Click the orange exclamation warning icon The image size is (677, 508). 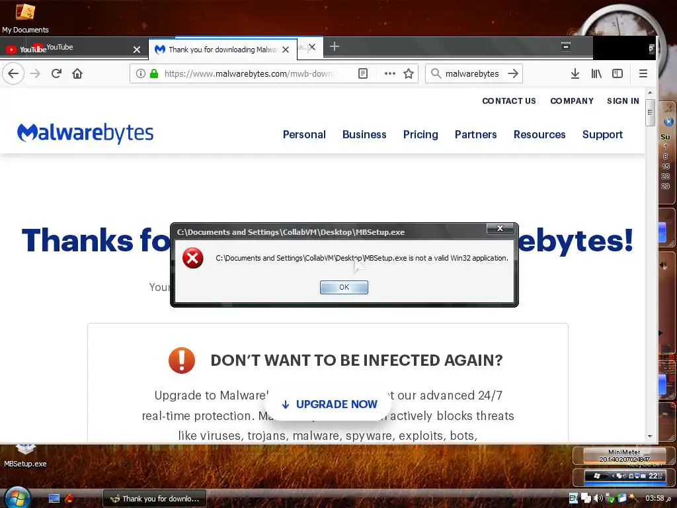[181, 360]
